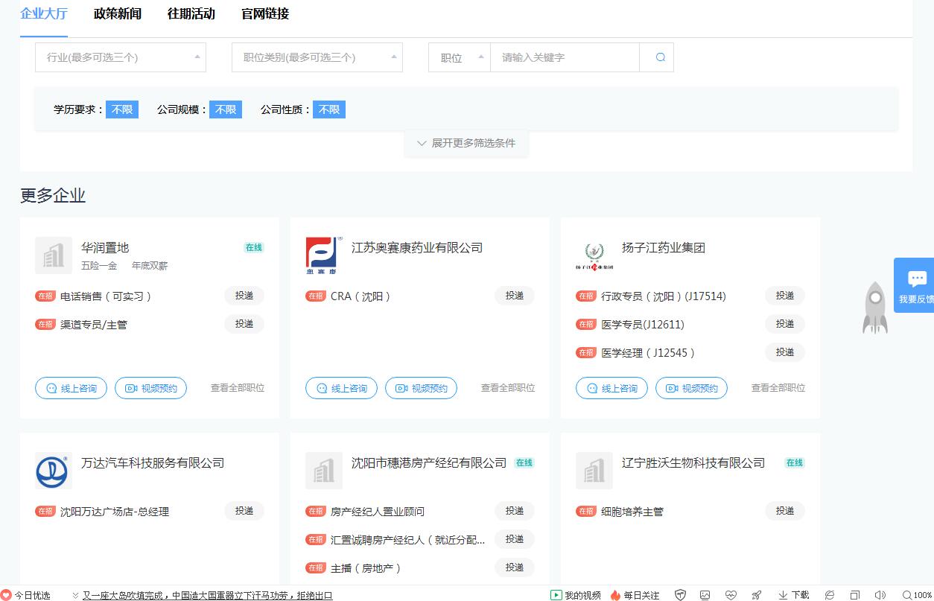The image size is (934, 601).
Task: Click 投递 for CRA（沈阳）
Action: [x=515, y=296]
